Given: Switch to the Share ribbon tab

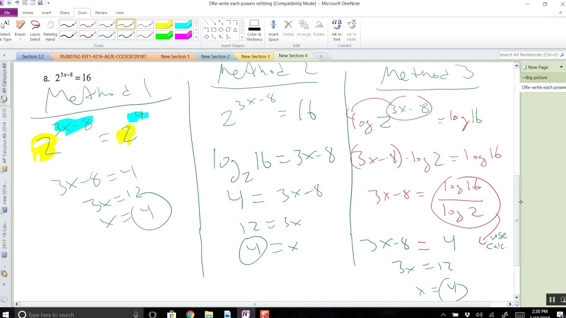Looking at the screenshot, I should point(65,13).
